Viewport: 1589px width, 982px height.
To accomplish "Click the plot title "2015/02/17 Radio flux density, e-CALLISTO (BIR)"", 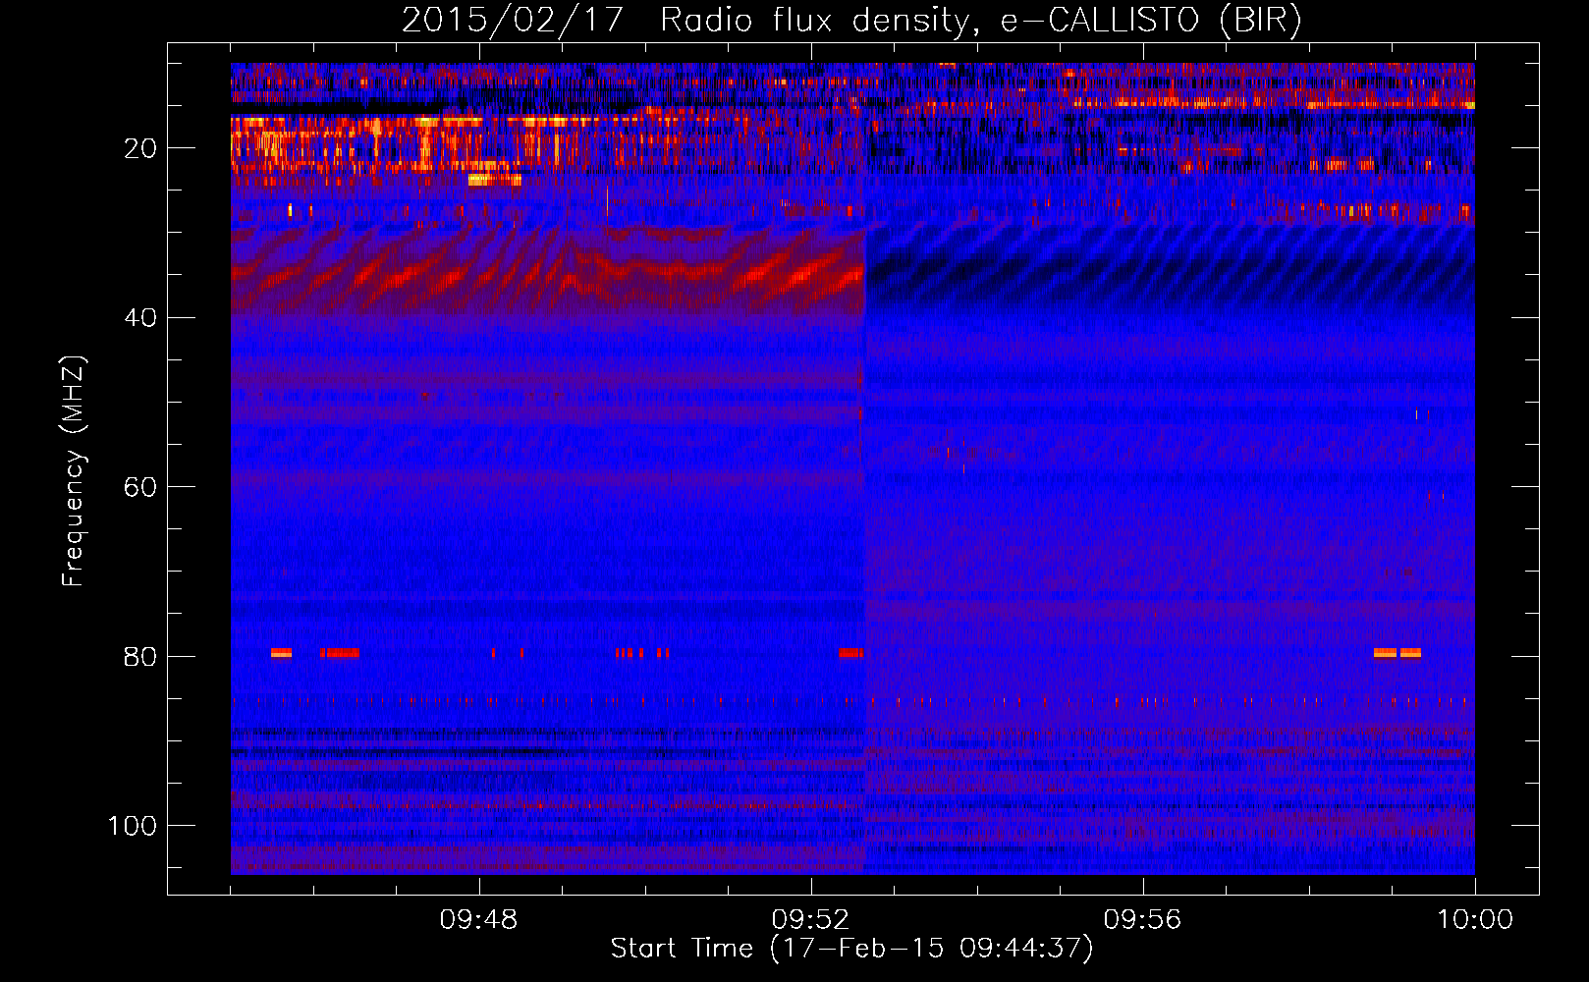I will [851, 20].
